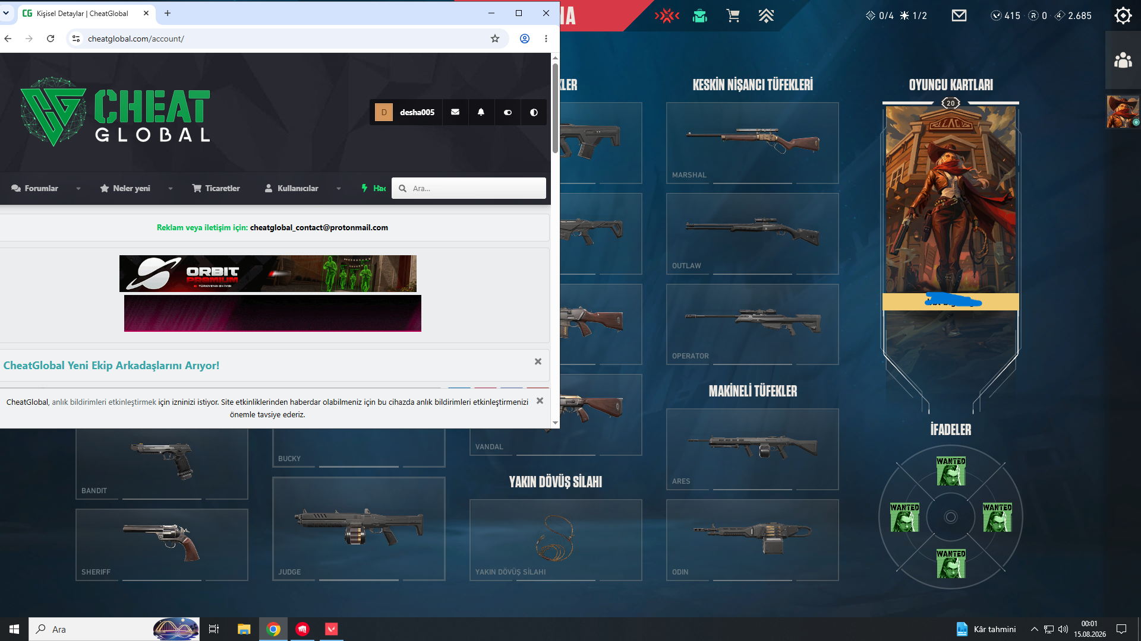The image size is (1141, 641).
Task: Select the Odin weapon tile
Action: pos(752,540)
